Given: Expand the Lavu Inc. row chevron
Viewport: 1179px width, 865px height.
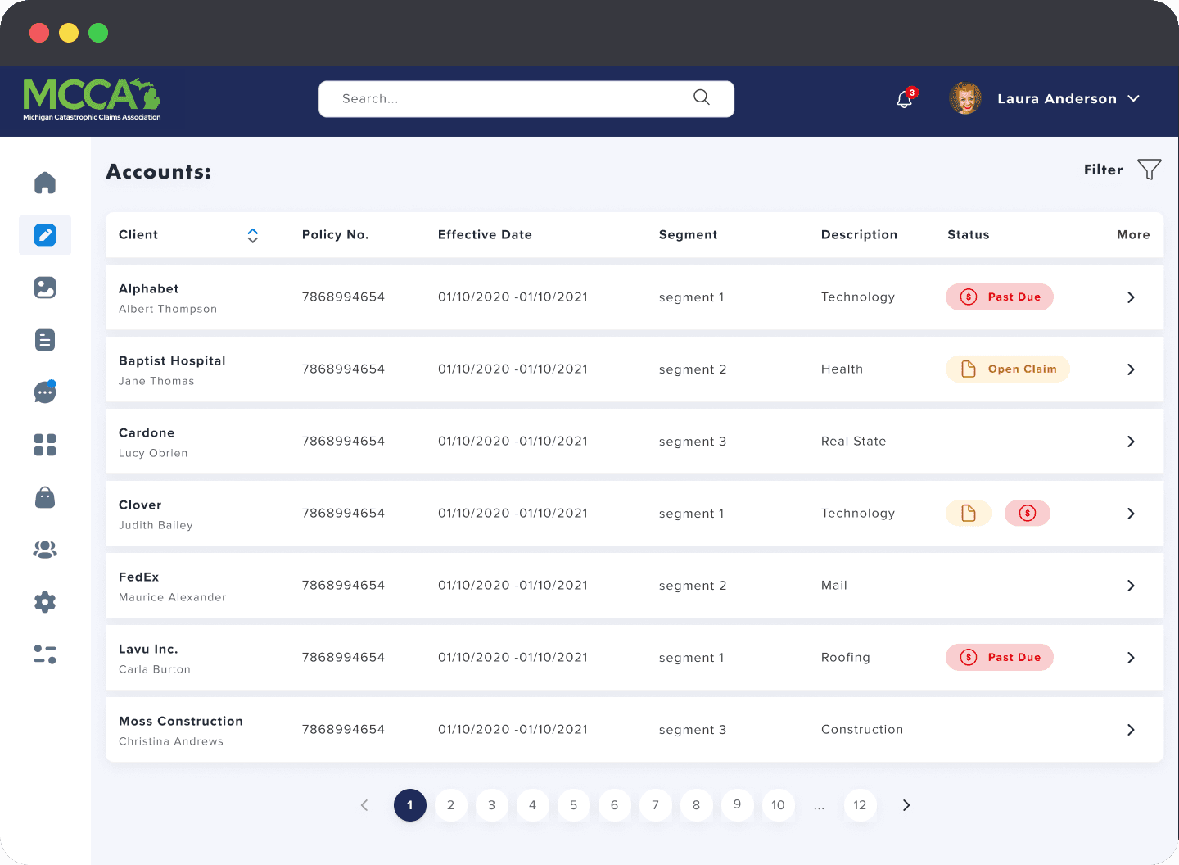Looking at the screenshot, I should (1131, 658).
